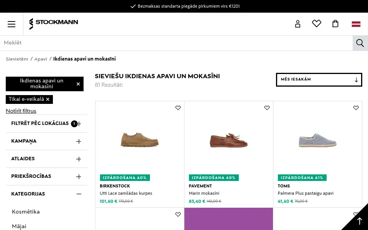Click the price '83,40 €'
The height and width of the screenshot is (230, 368).
[x=197, y=201]
